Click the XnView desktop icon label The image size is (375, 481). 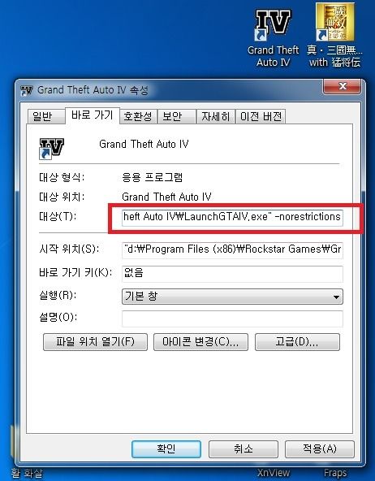coord(274,473)
